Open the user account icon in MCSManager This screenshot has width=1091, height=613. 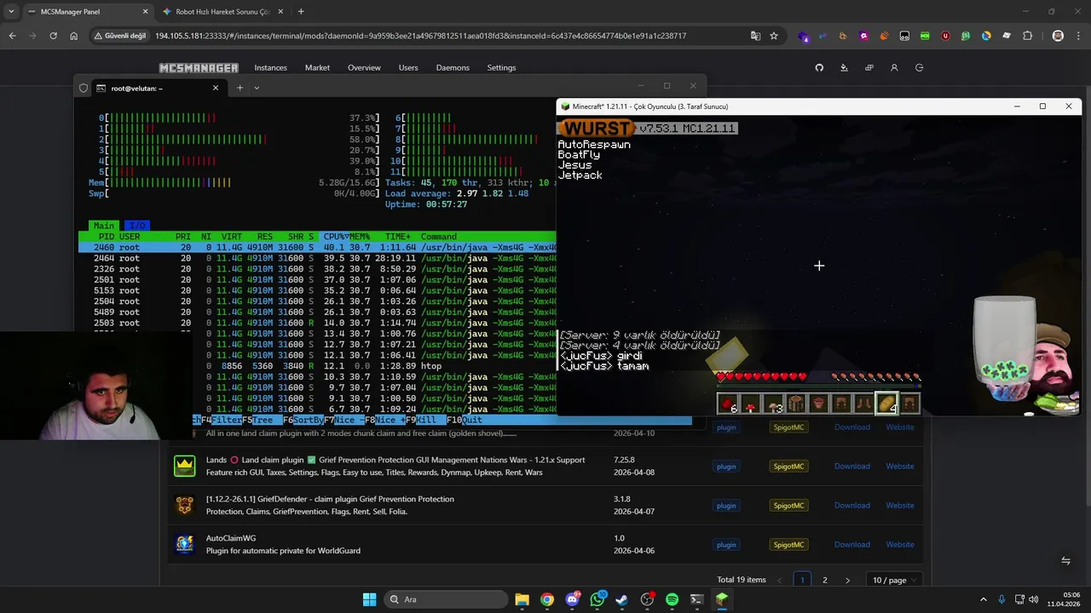pos(894,67)
